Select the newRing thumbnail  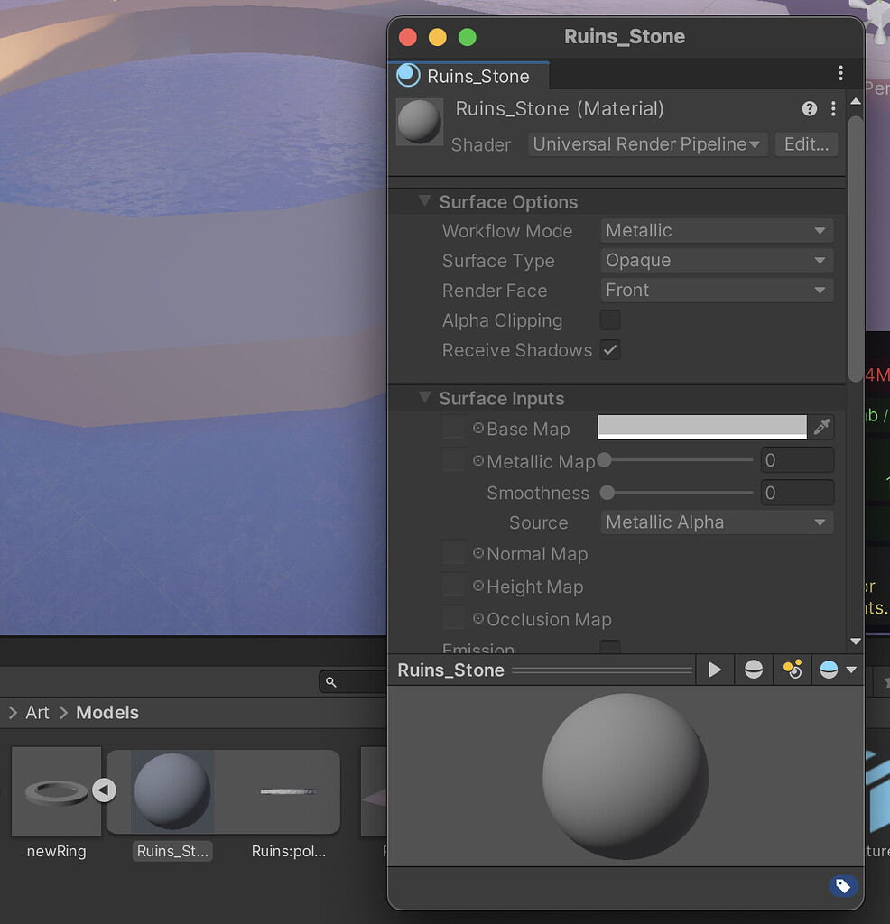coord(56,790)
